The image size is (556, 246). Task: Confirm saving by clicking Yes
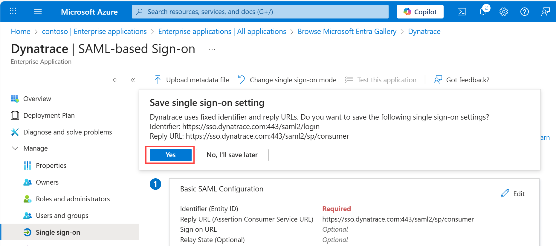coord(170,155)
